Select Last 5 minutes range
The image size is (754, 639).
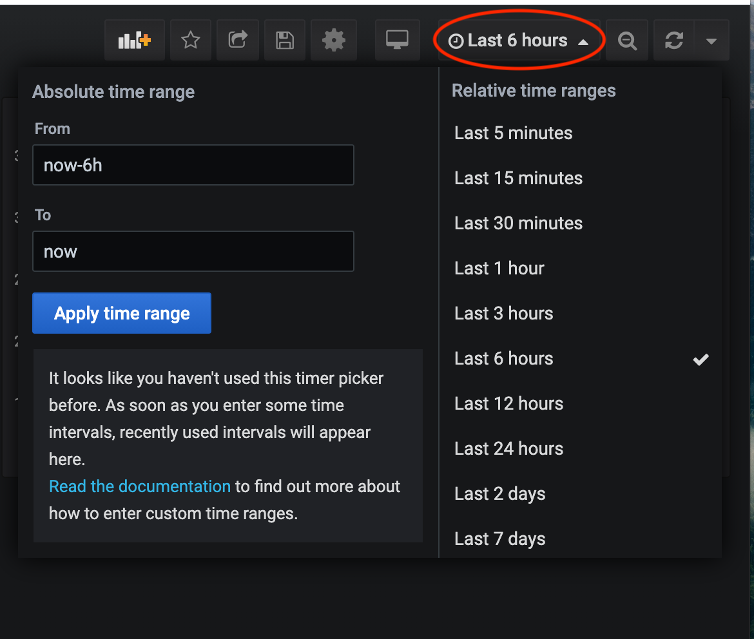(513, 133)
